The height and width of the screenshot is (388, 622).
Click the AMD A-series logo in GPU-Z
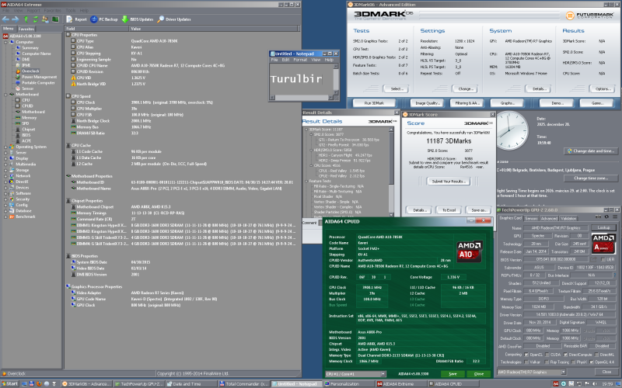pyautogui.click(x=603, y=243)
